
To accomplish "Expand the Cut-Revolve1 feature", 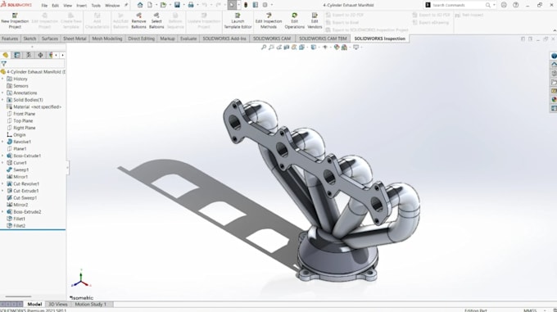I will (x=2, y=184).
